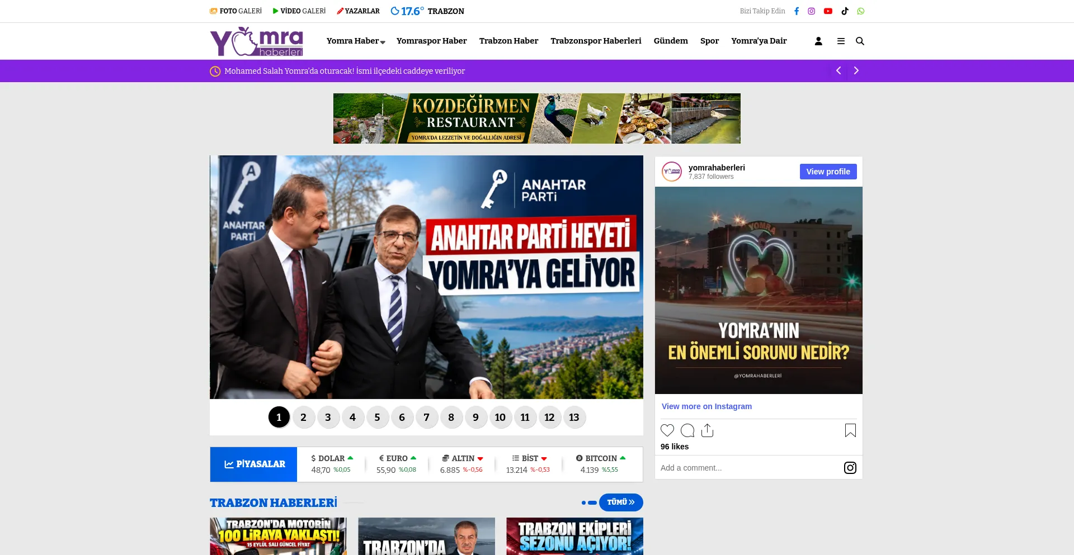Open the weather 17.6° Trabzon widget
The image size is (1074, 555).
click(x=427, y=11)
